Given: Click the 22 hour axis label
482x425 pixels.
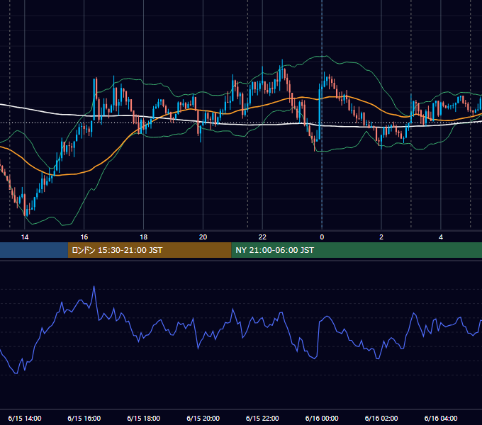Looking at the screenshot, I should (262, 237).
